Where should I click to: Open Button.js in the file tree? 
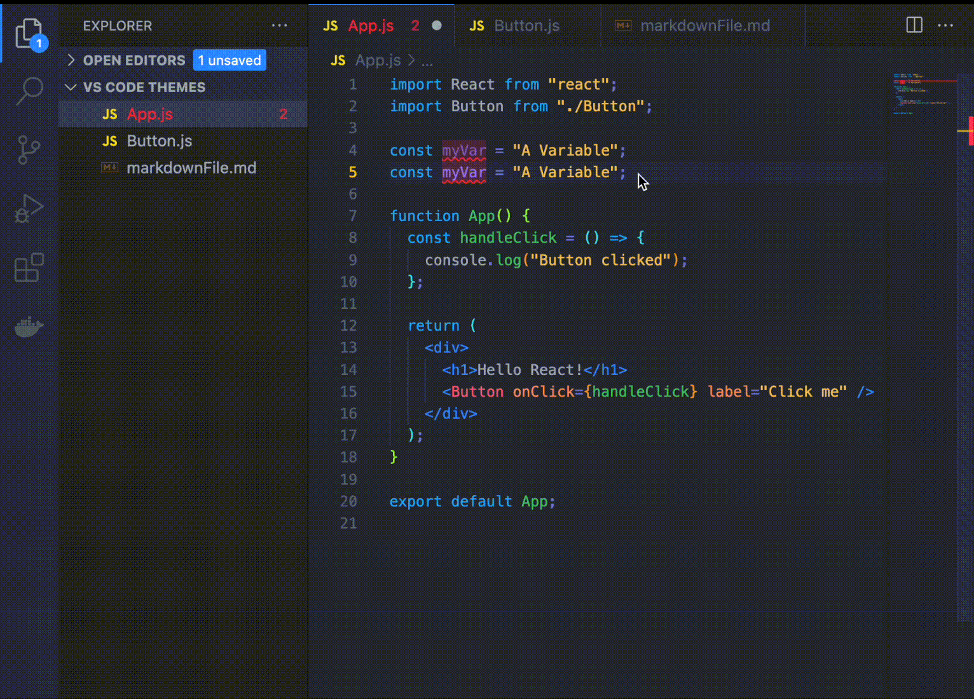(x=159, y=141)
